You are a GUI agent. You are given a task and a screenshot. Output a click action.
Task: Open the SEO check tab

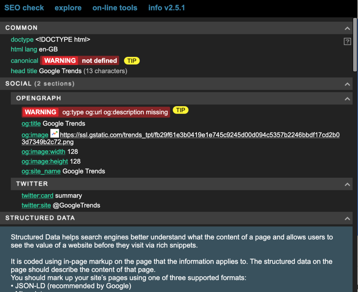click(x=24, y=8)
